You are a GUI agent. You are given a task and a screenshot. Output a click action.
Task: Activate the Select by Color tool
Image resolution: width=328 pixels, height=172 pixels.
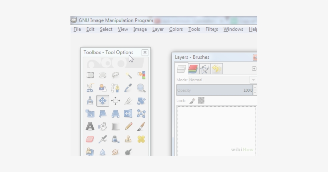(x=141, y=75)
